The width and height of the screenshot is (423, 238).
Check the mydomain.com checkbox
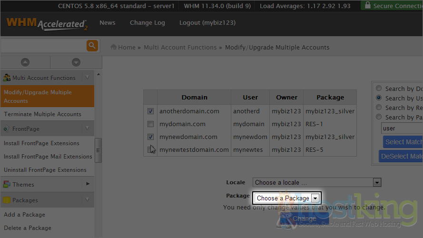coord(150,124)
